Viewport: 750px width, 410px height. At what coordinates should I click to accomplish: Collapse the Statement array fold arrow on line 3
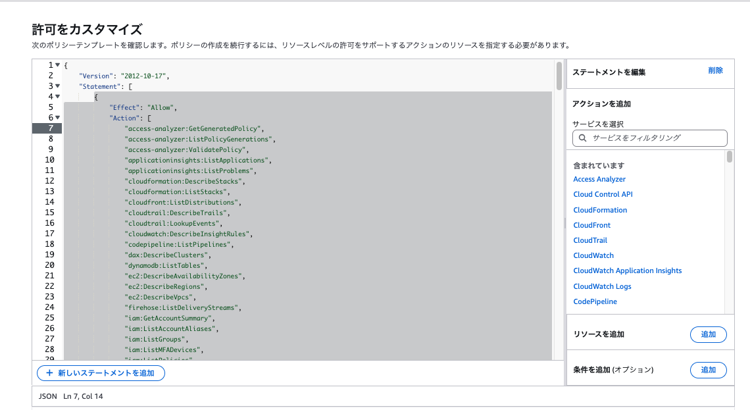58,86
